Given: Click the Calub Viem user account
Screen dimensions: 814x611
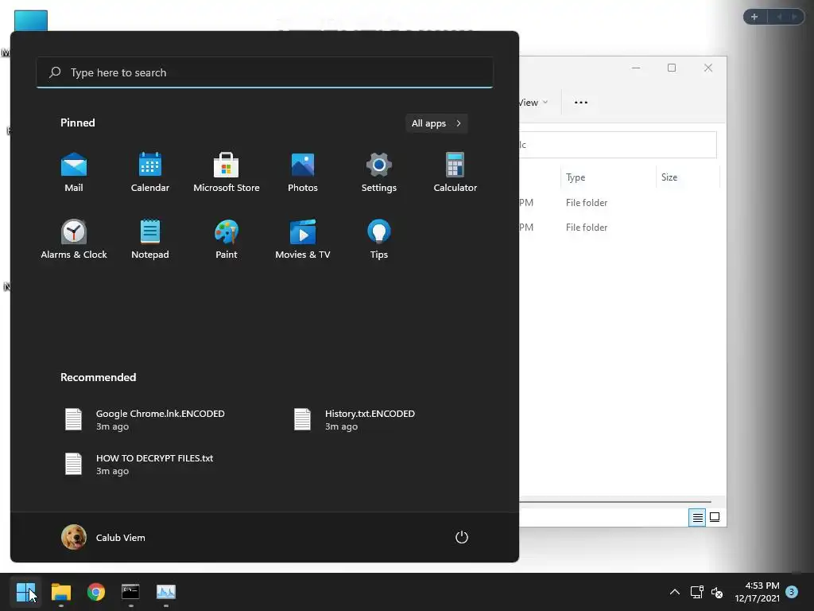Looking at the screenshot, I should [103, 537].
